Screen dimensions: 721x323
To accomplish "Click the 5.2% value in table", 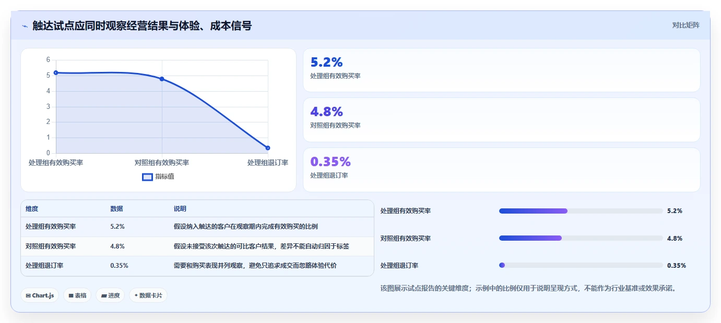I will 117,227.
